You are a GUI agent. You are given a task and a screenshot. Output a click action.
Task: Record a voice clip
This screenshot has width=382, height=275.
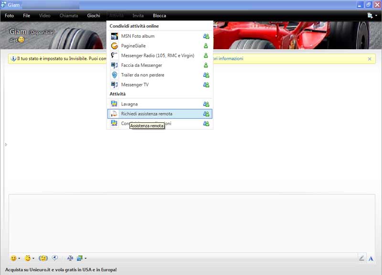[55, 258]
